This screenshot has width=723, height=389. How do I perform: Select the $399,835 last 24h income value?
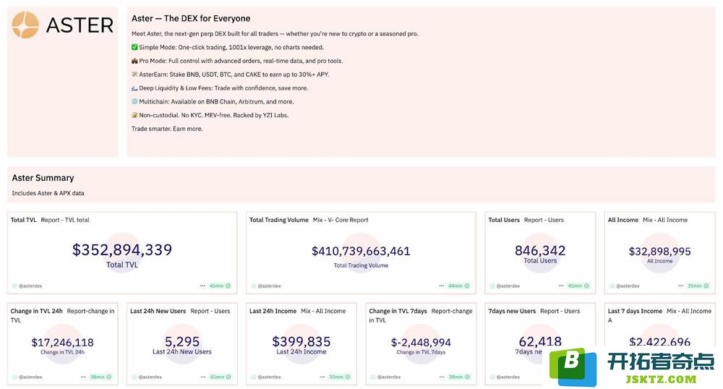click(x=301, y=341)
